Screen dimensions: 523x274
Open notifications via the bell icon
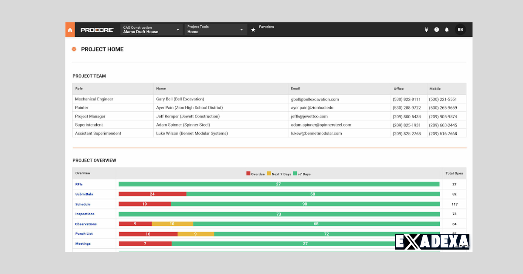click(x=447, y=29)
